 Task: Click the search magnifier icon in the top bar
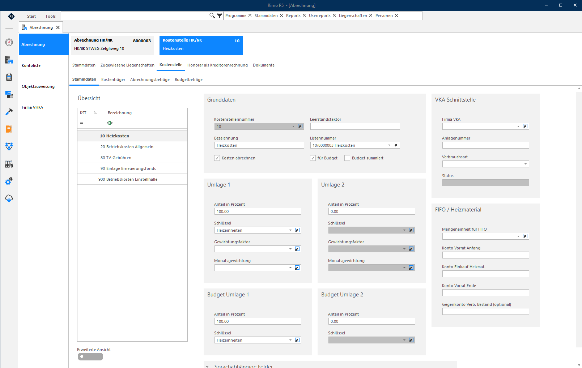pyautogui.click(x=212, y=16)
